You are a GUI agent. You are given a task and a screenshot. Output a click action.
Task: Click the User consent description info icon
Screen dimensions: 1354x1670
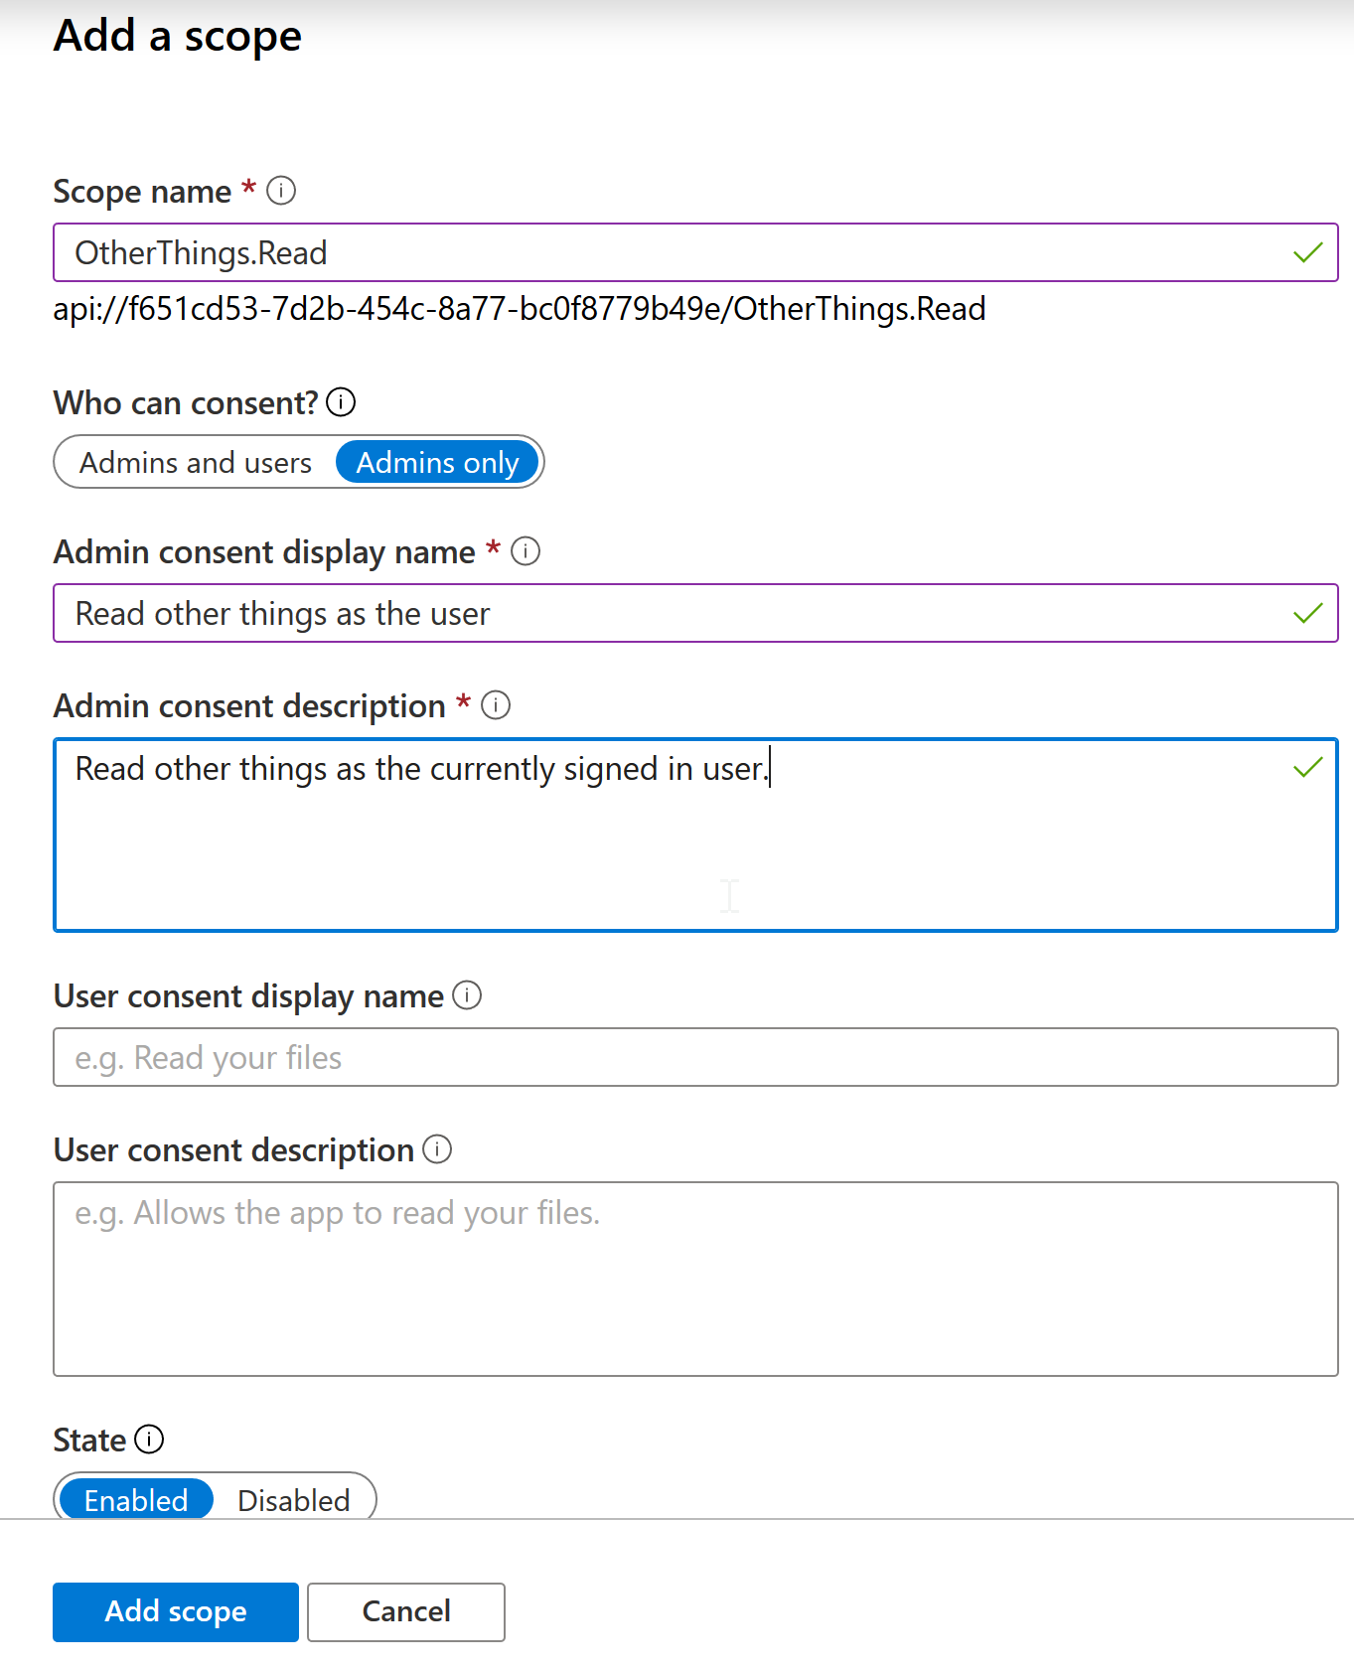437,1149
